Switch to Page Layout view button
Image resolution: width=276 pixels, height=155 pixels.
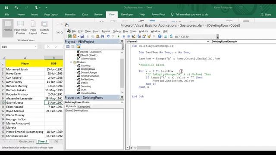(33, 28)
